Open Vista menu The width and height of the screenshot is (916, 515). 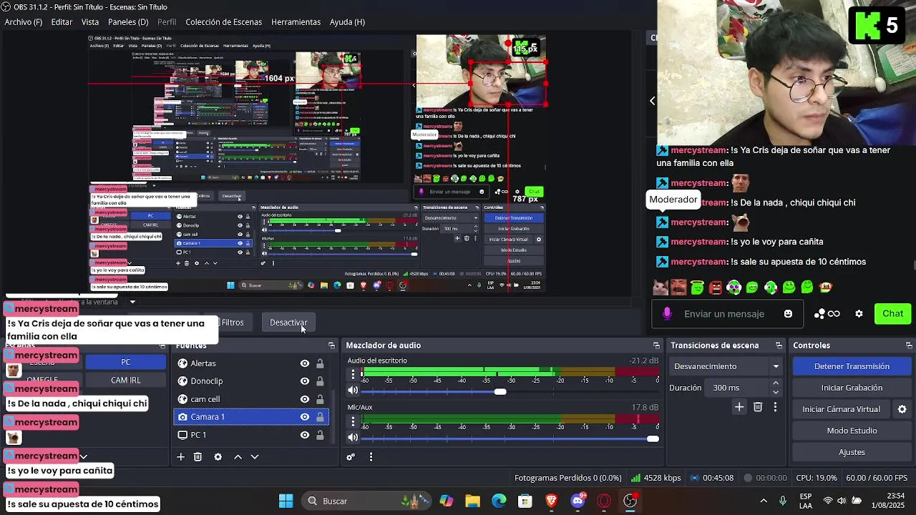click(90, 22)
